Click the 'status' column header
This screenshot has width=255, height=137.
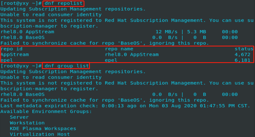244,49
